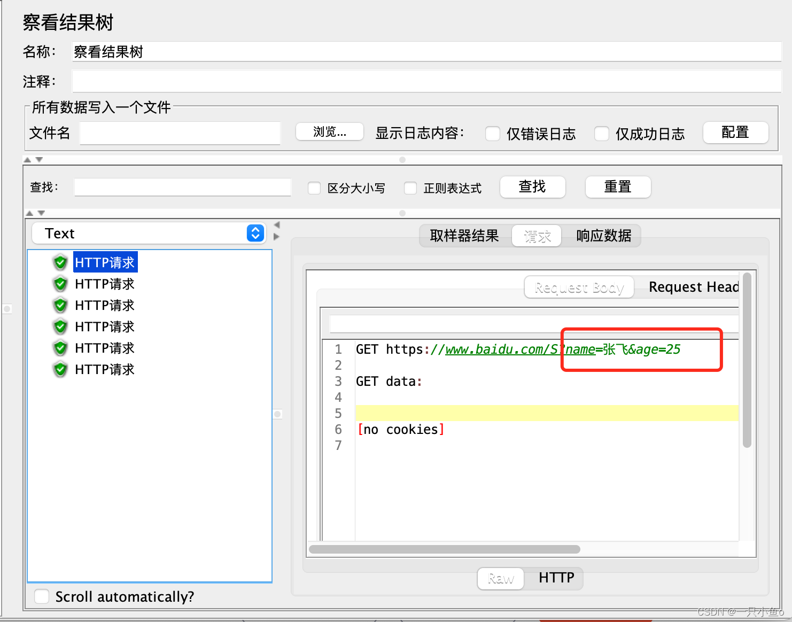Click the success shield icon on the last HTTP请求
Viewport: 792px width, 622px height.
[60, 369]
